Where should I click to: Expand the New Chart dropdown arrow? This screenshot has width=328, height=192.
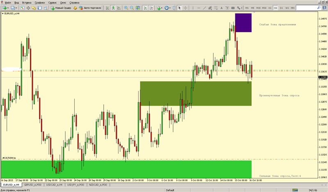[x=8, y=8]
